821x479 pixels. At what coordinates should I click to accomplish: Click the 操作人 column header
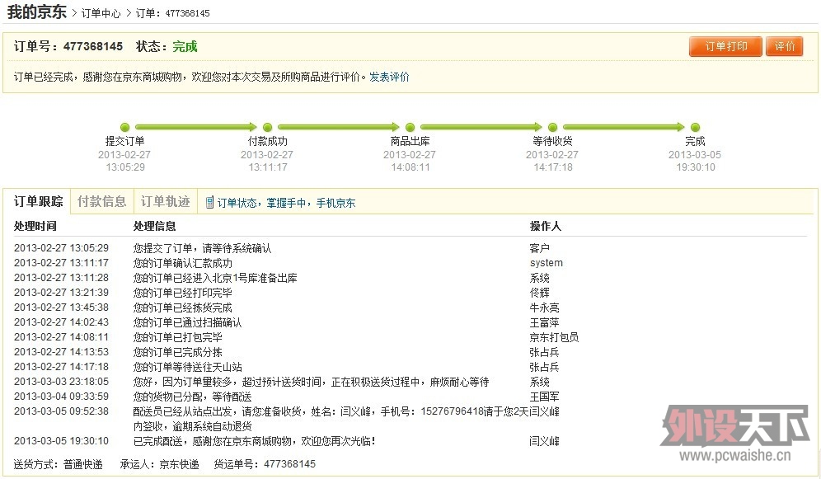[x=545, y=226]
